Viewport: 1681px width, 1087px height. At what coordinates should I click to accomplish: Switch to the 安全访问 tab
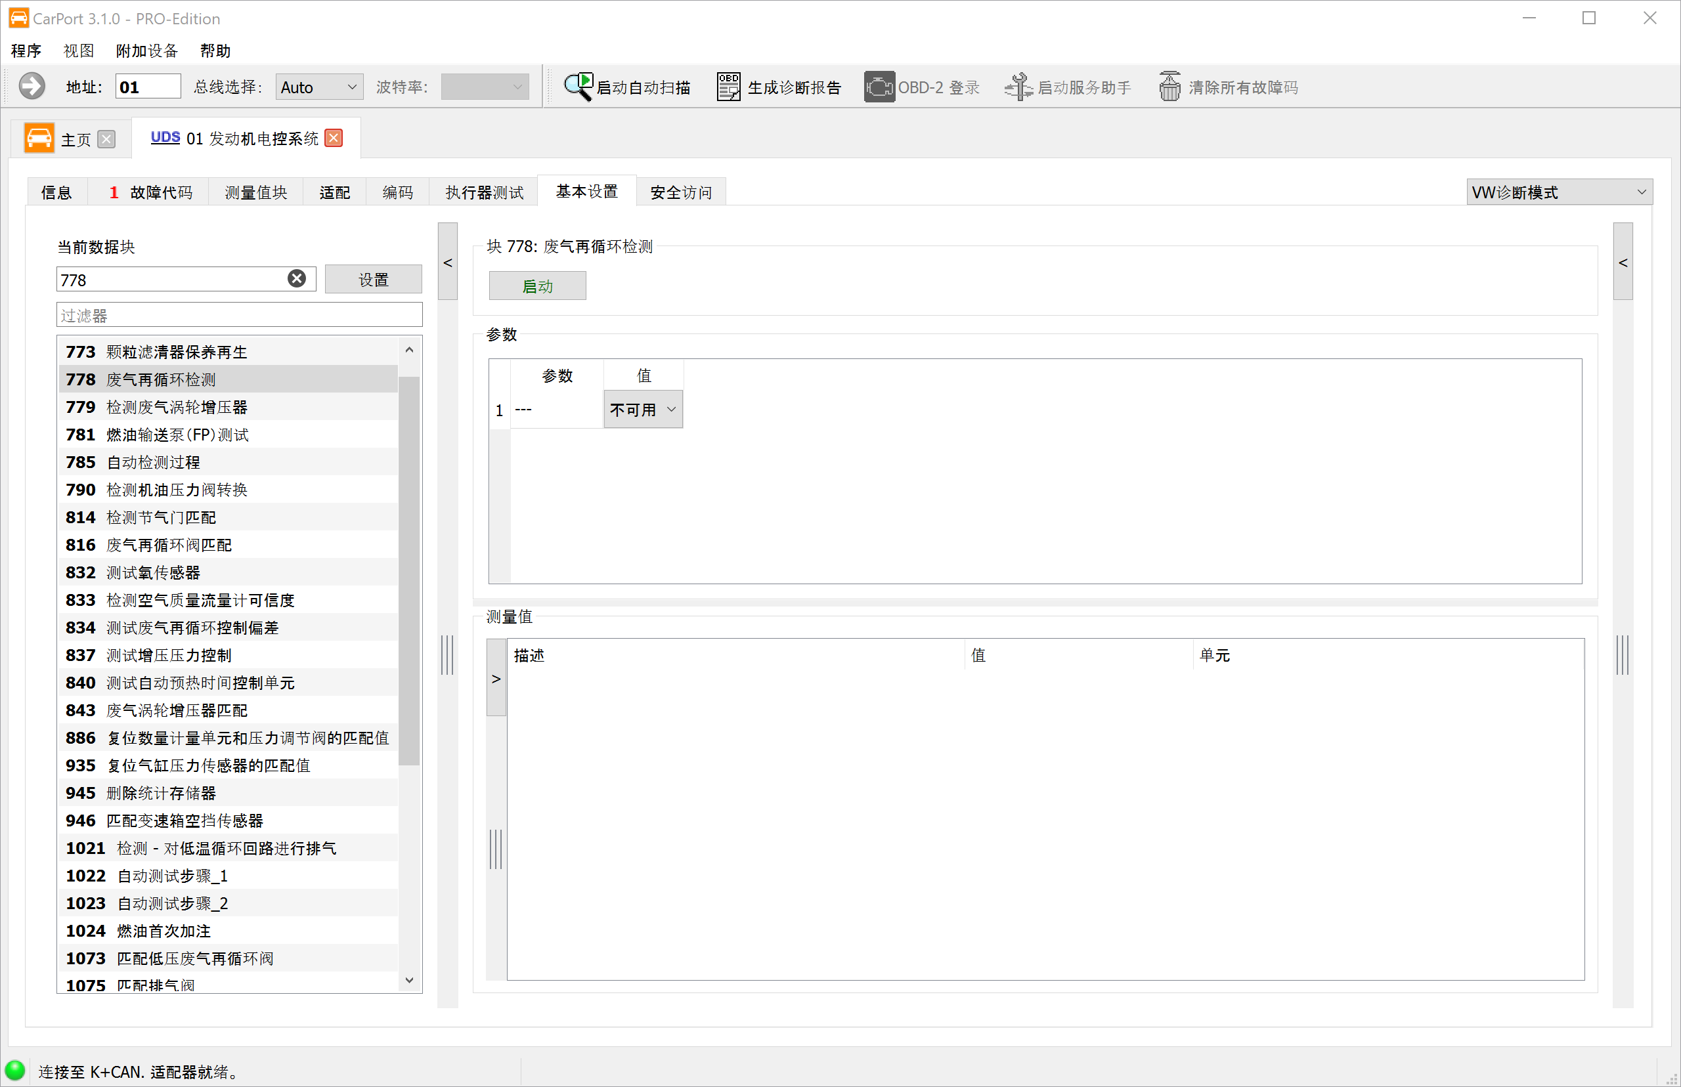[x=680, y=193]
